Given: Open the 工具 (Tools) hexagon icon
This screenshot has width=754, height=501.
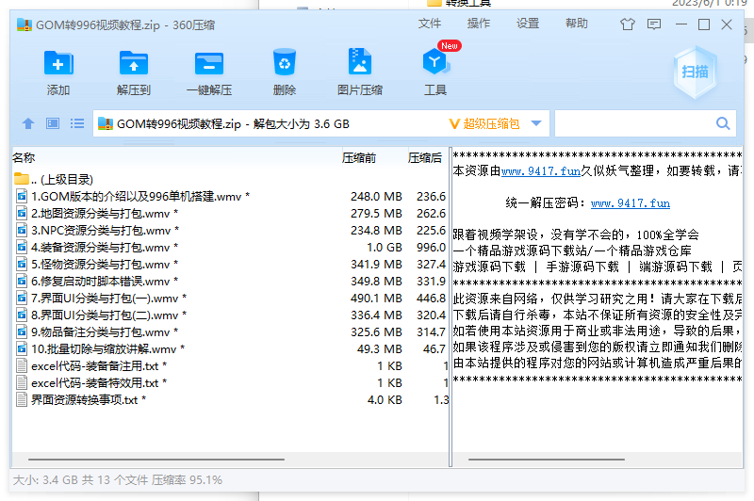Looking at the screenshot, I should coord(434,62).
